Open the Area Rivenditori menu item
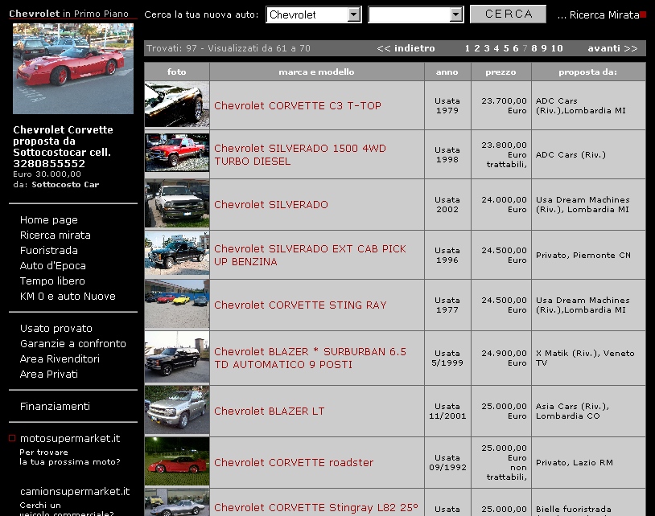Screen dimensions: 655x516 60,359
